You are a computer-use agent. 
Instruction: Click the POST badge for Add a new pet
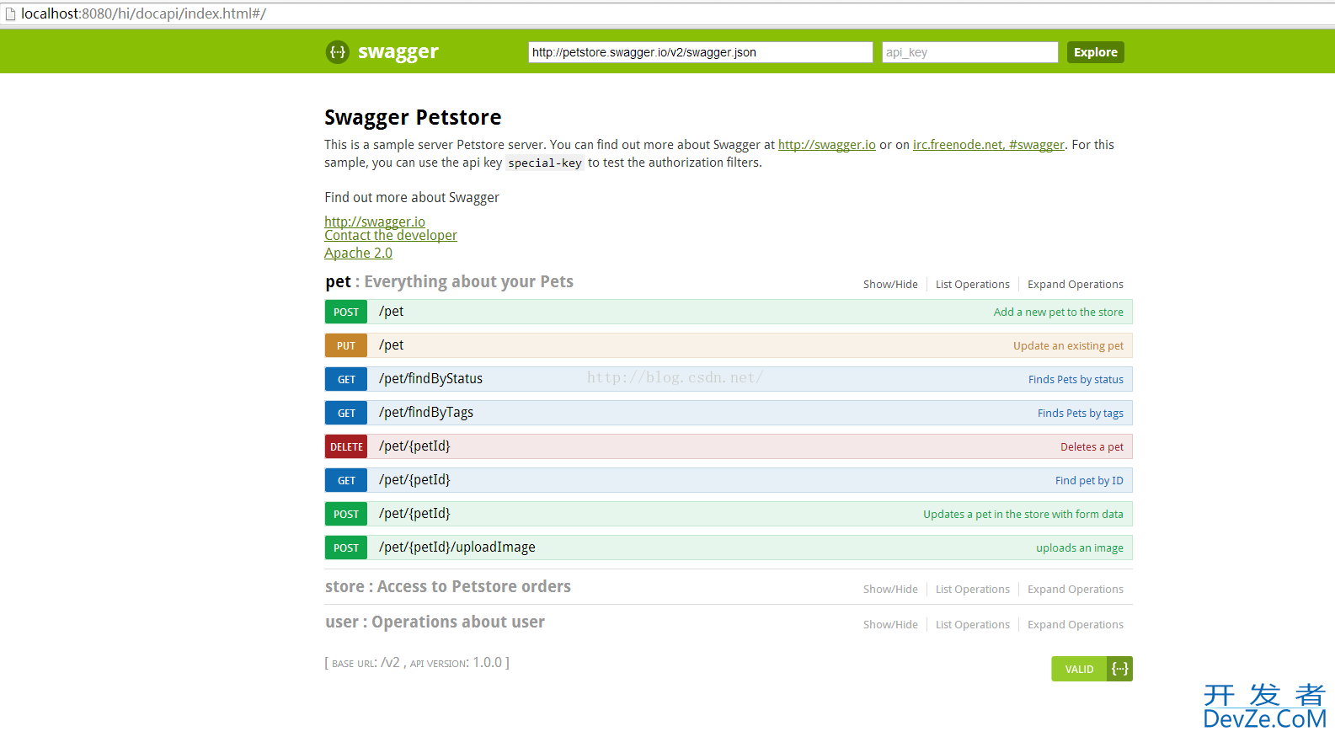pyautogui.click(x=346, y=312)
